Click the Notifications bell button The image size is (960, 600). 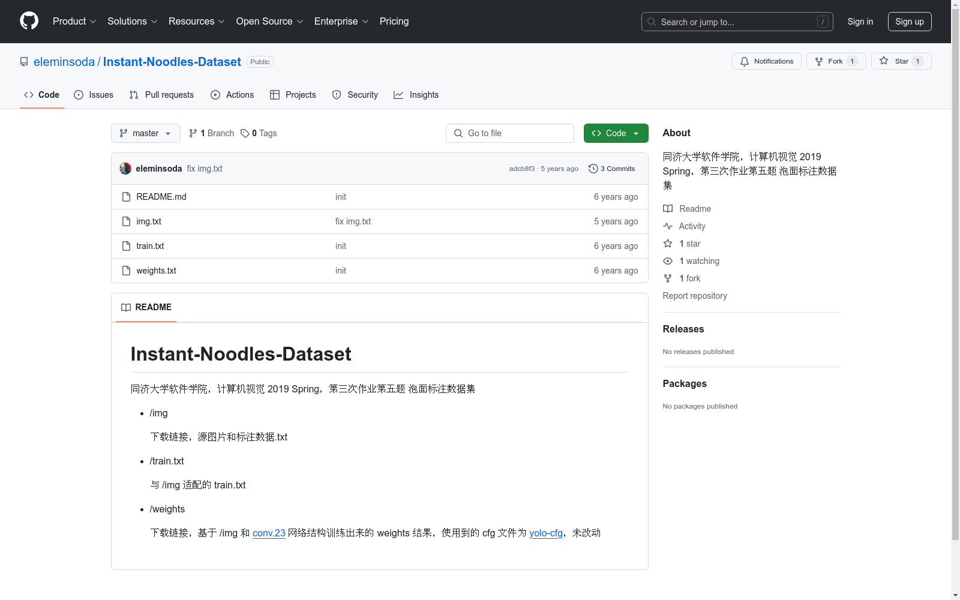767,61
